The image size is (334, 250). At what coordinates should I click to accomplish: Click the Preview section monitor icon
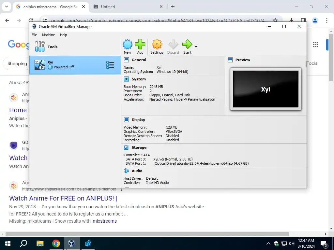pos(230,60)
